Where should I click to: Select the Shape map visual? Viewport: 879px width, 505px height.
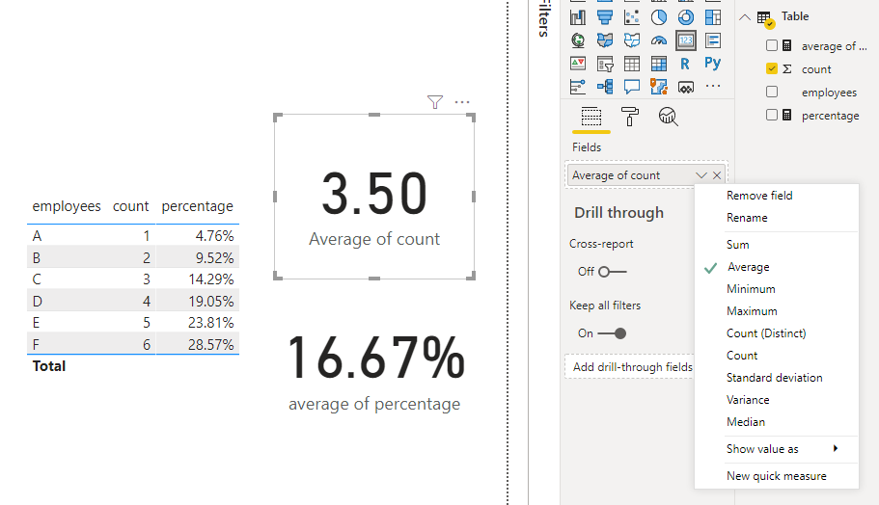point(632,40)
